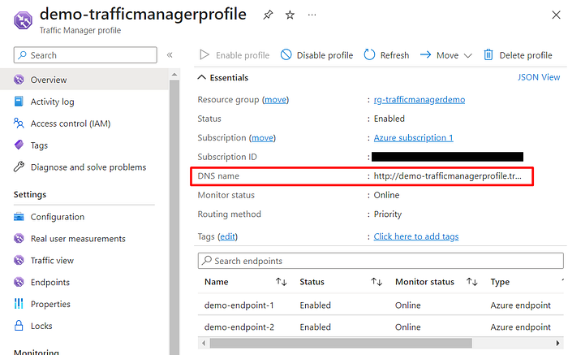
Task: Select the demo-endpoint-1 row
Action: [x=381, y=305]
